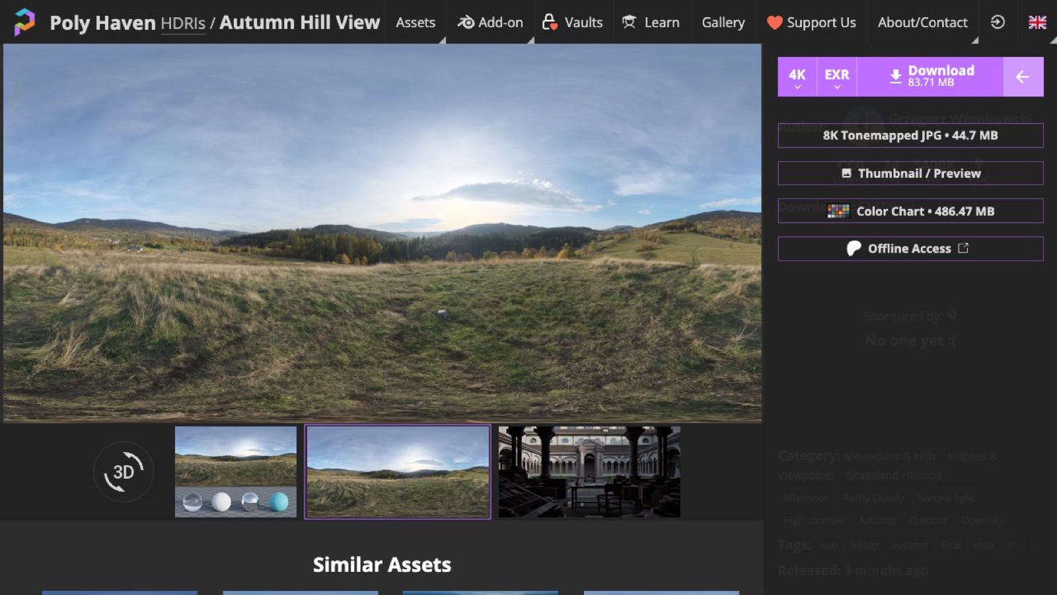Click the Thumbnail / Preview option

(910, 173)
